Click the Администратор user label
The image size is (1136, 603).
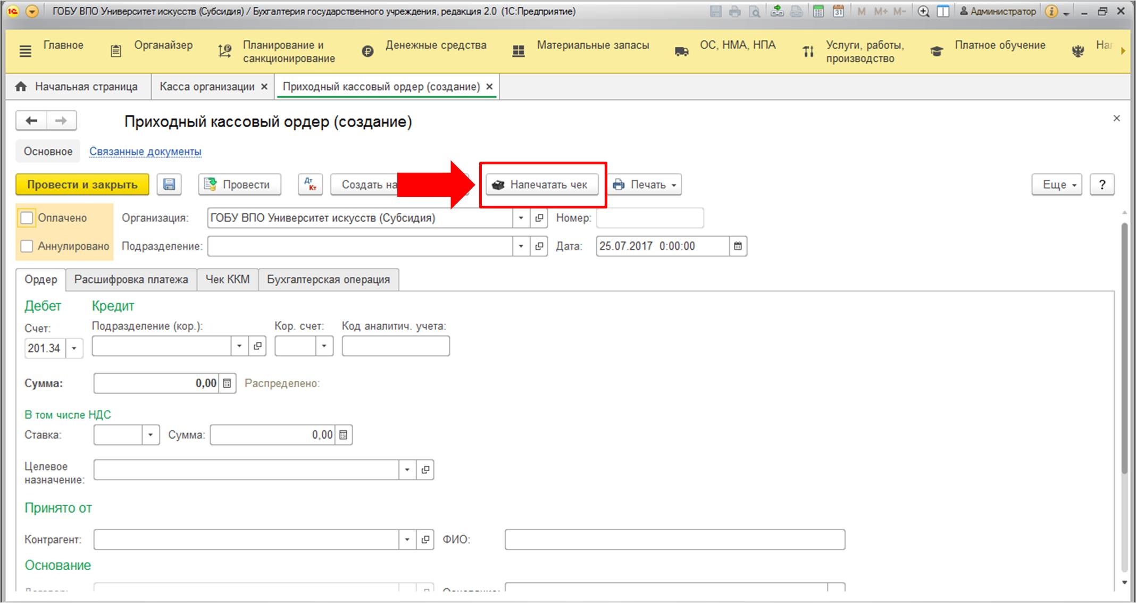[x=998, y=11]
